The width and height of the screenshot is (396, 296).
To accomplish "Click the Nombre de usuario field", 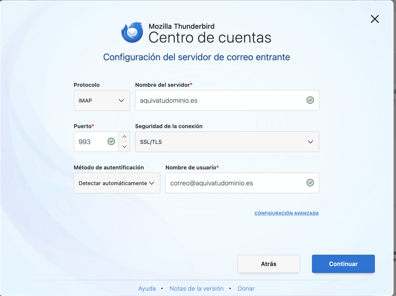I will tap(242, 183).
